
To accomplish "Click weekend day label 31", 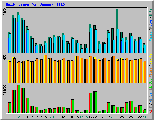I will [x=144, y=117].
